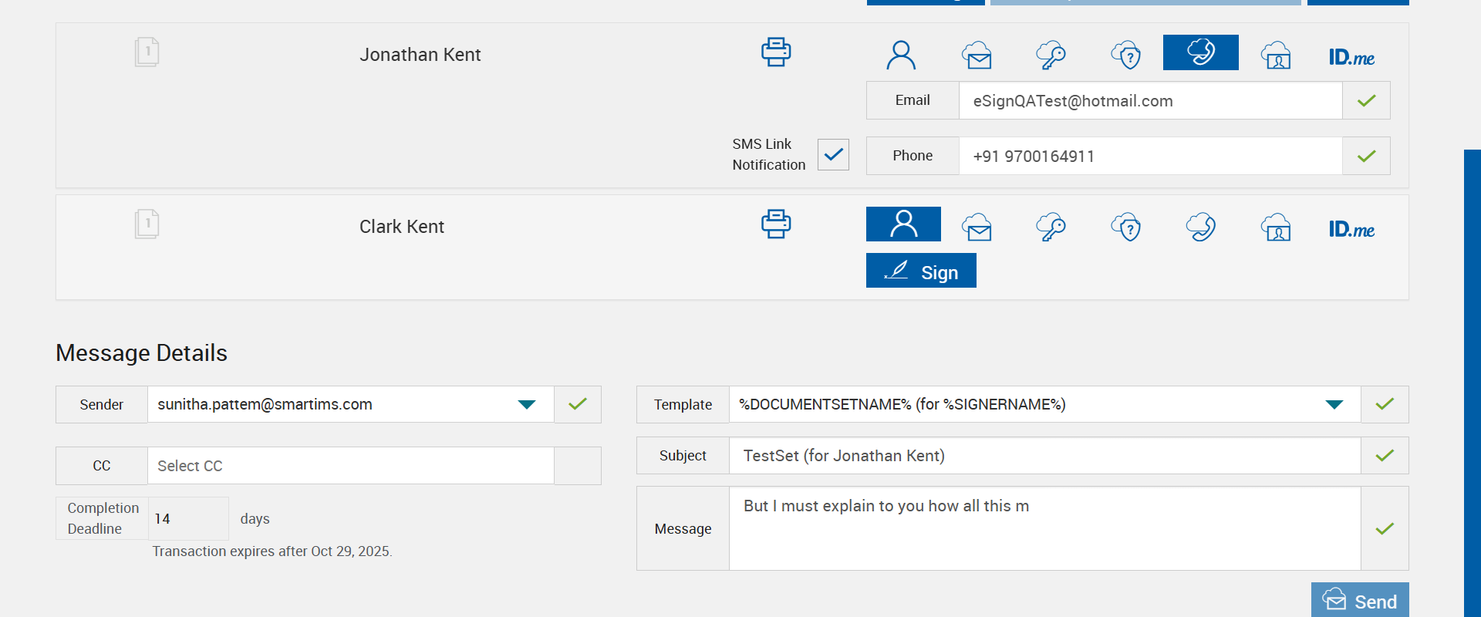Click the Completion Deadline days field
Image resolution: width=1481 pixels, height=617 pixels.
point(187,519)
